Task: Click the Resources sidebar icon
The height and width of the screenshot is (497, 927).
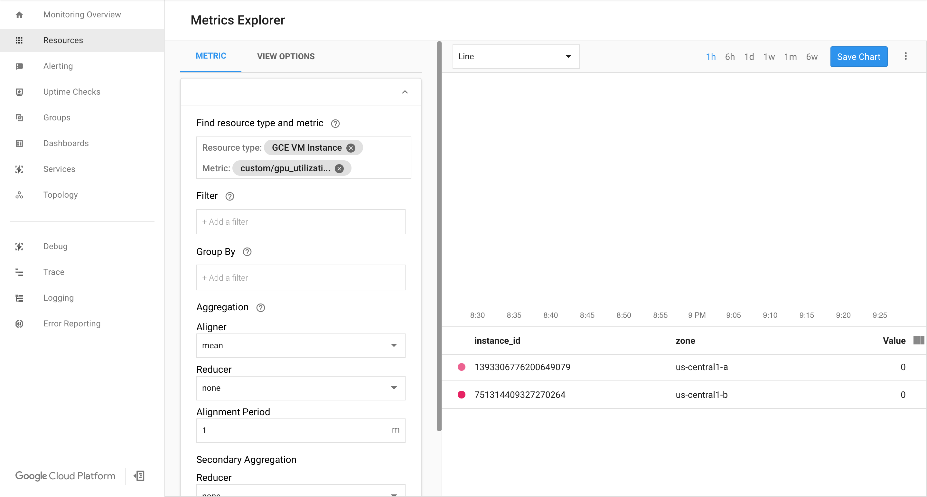Action: pyautogui.click(x=19, y=41)
